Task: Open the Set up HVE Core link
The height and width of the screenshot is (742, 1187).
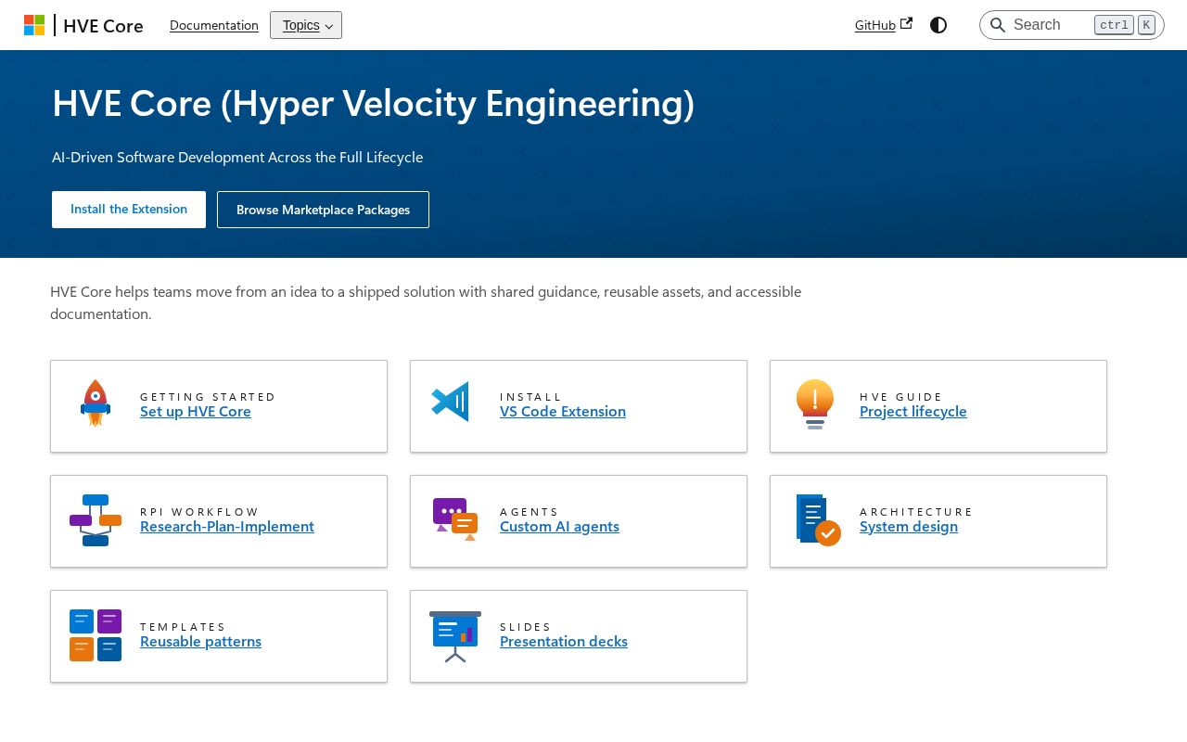Action: [x=196, y=411]
